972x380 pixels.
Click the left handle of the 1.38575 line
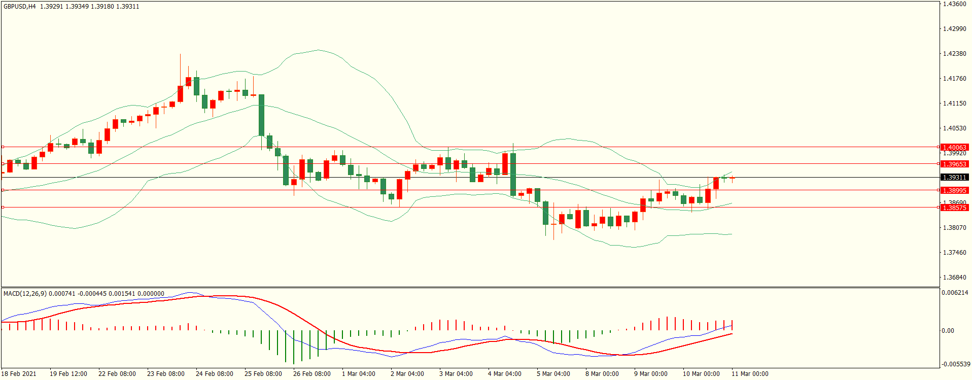(3, 208)
